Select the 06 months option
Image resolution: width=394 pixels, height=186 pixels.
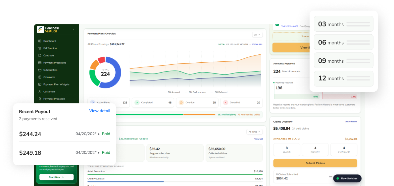click(x=343, y=42)
